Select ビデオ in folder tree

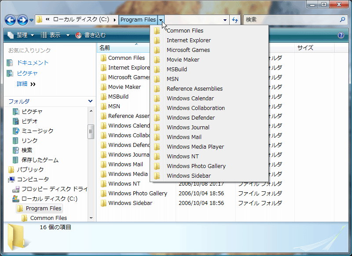tap(29, 121)
